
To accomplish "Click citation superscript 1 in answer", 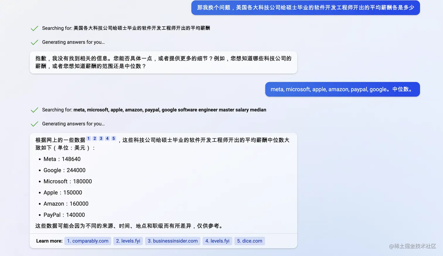I will (x=88, y=138).
